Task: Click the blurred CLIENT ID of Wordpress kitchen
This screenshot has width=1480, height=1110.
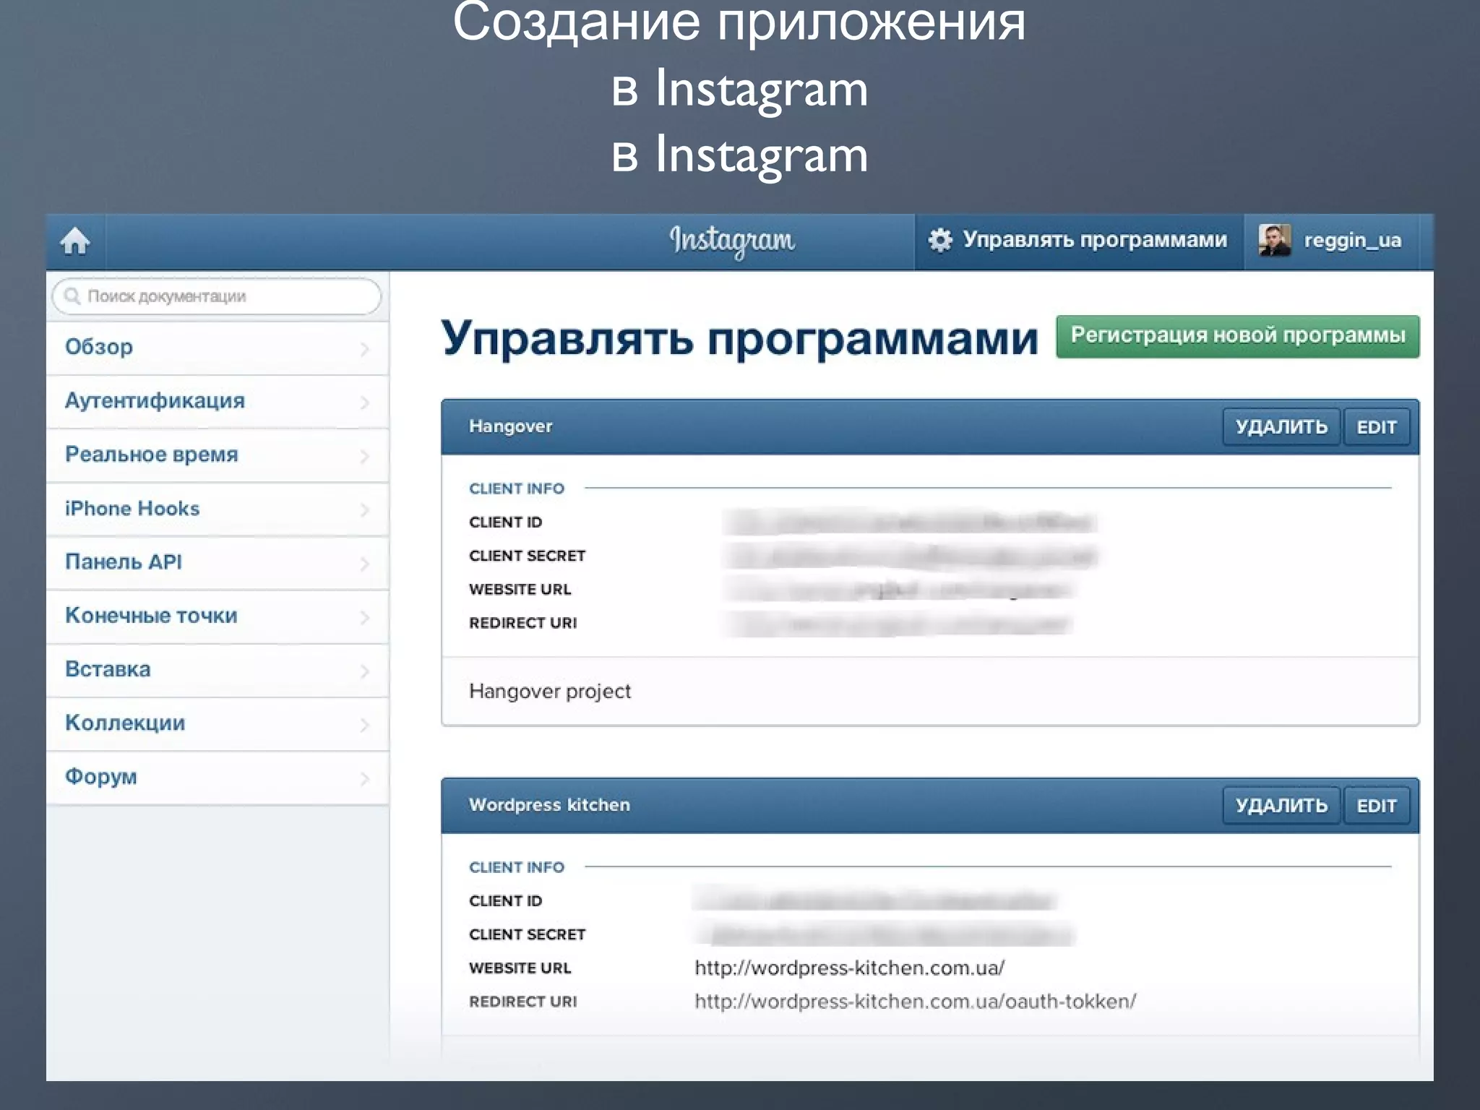Action: pos(874,900)
